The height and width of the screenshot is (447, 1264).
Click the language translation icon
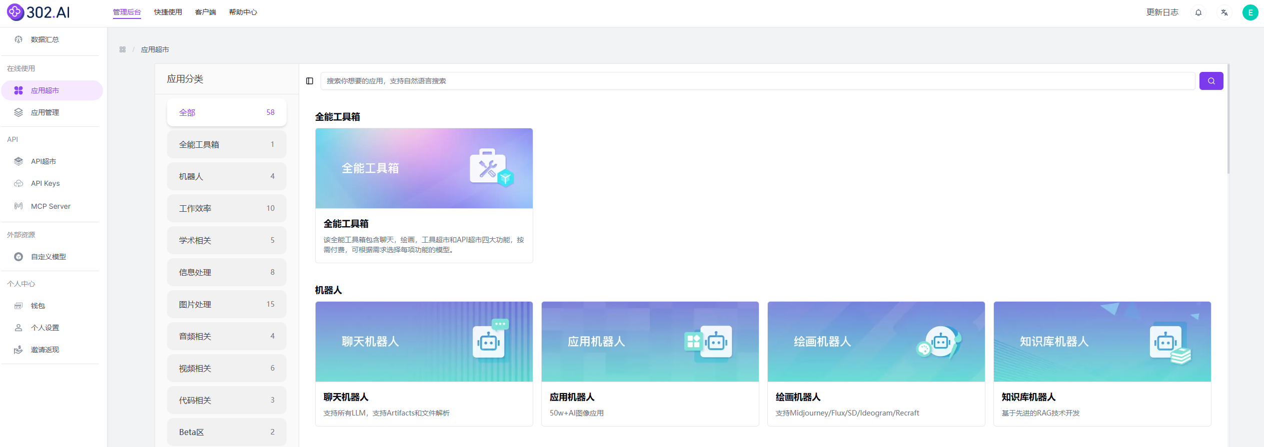(1224, 12)
